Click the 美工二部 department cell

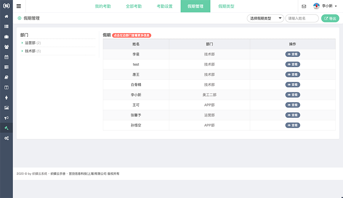tap(209, 95)
